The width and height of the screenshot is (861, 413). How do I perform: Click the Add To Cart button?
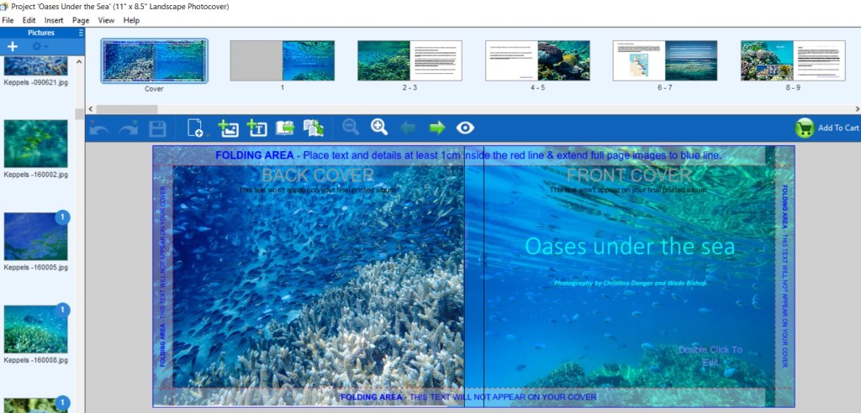tap(827, 128)
